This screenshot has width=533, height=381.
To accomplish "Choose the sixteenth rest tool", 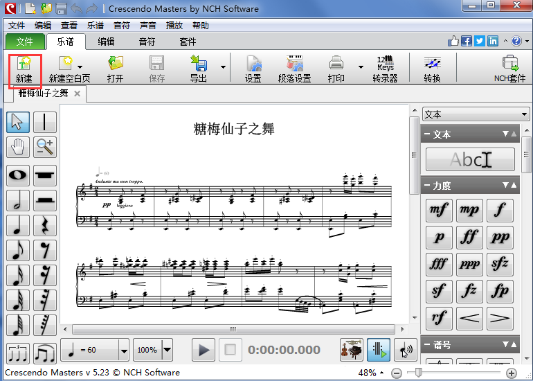I will point(45,276).
